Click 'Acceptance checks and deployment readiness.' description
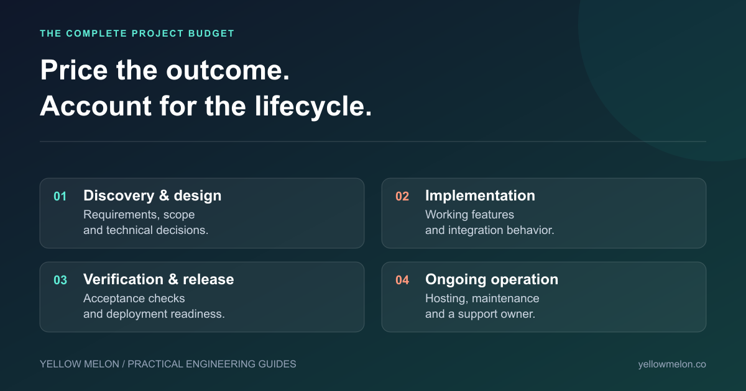The height and width of the screenshot is (391, 746). [154, 306]
